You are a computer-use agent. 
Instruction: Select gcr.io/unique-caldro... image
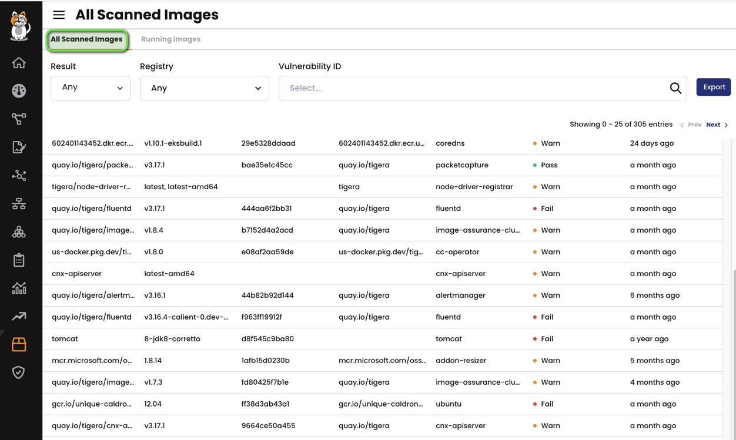point(92,404)
